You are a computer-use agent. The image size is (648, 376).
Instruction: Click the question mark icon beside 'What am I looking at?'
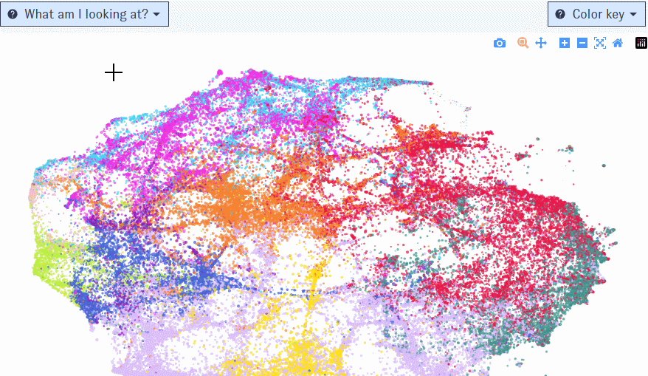click(x=13, y=14)
